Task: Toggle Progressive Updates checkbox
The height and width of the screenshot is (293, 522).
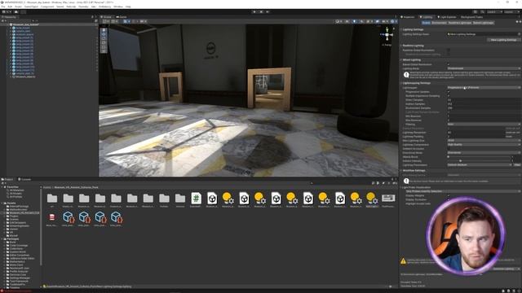Action: (x=449, y=92)
